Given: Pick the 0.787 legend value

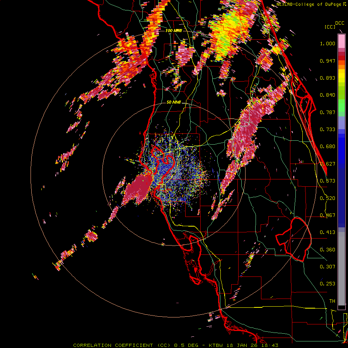Looking at the screenshot, I should (x=328, y=112).
